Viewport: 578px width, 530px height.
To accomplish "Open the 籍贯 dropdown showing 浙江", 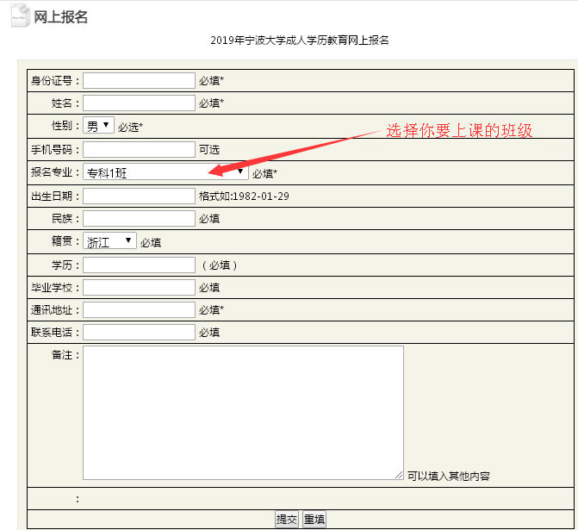I will click(x=109, y=241).
